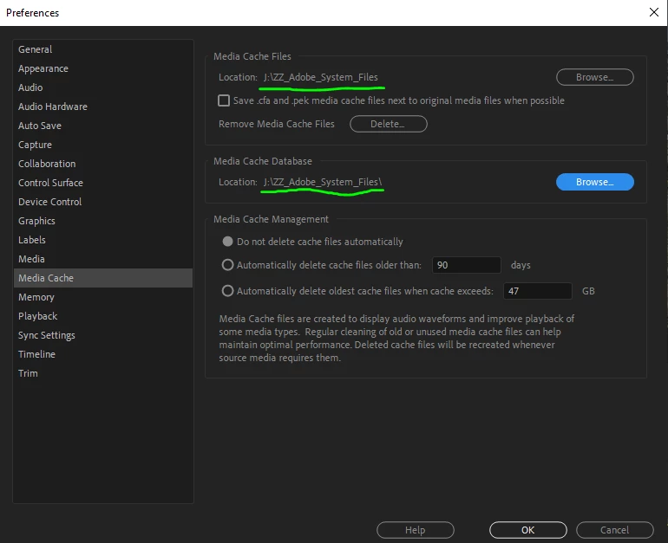
Task: Confirm preferences with OK
Action: point(527,530)
